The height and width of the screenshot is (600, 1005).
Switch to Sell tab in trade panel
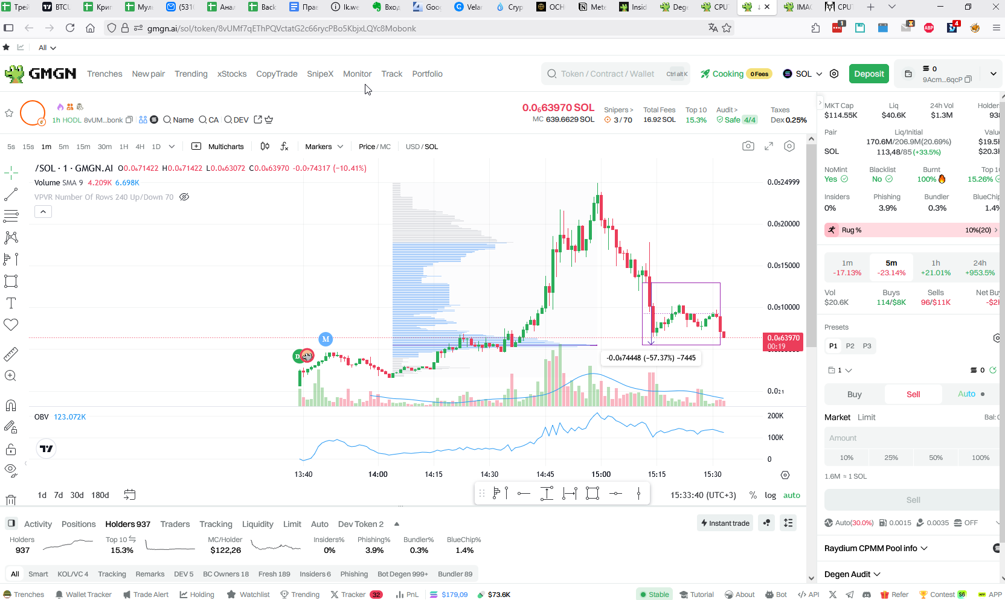tap(913, 394)
